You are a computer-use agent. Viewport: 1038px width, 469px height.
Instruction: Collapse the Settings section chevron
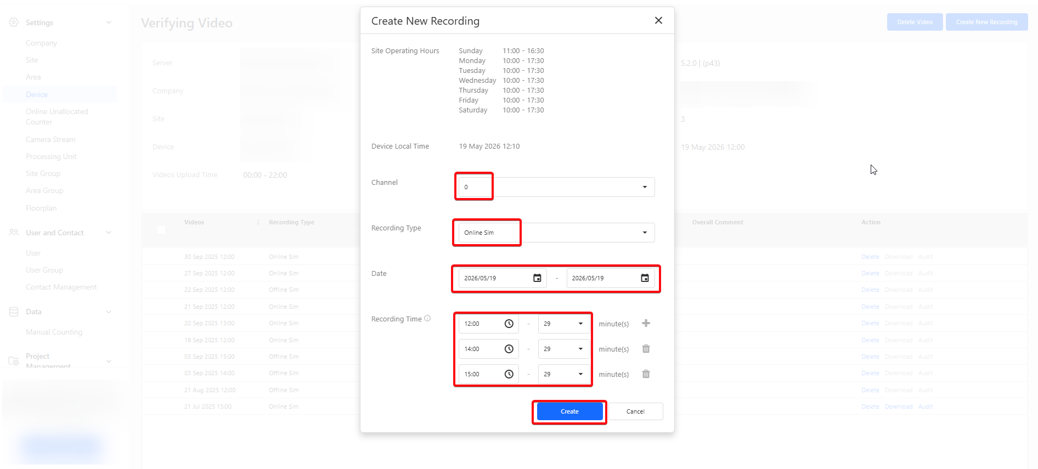pyautogui.click(x=109, y=22)
